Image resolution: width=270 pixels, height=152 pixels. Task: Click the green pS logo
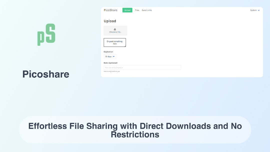[x=46, y=34]
